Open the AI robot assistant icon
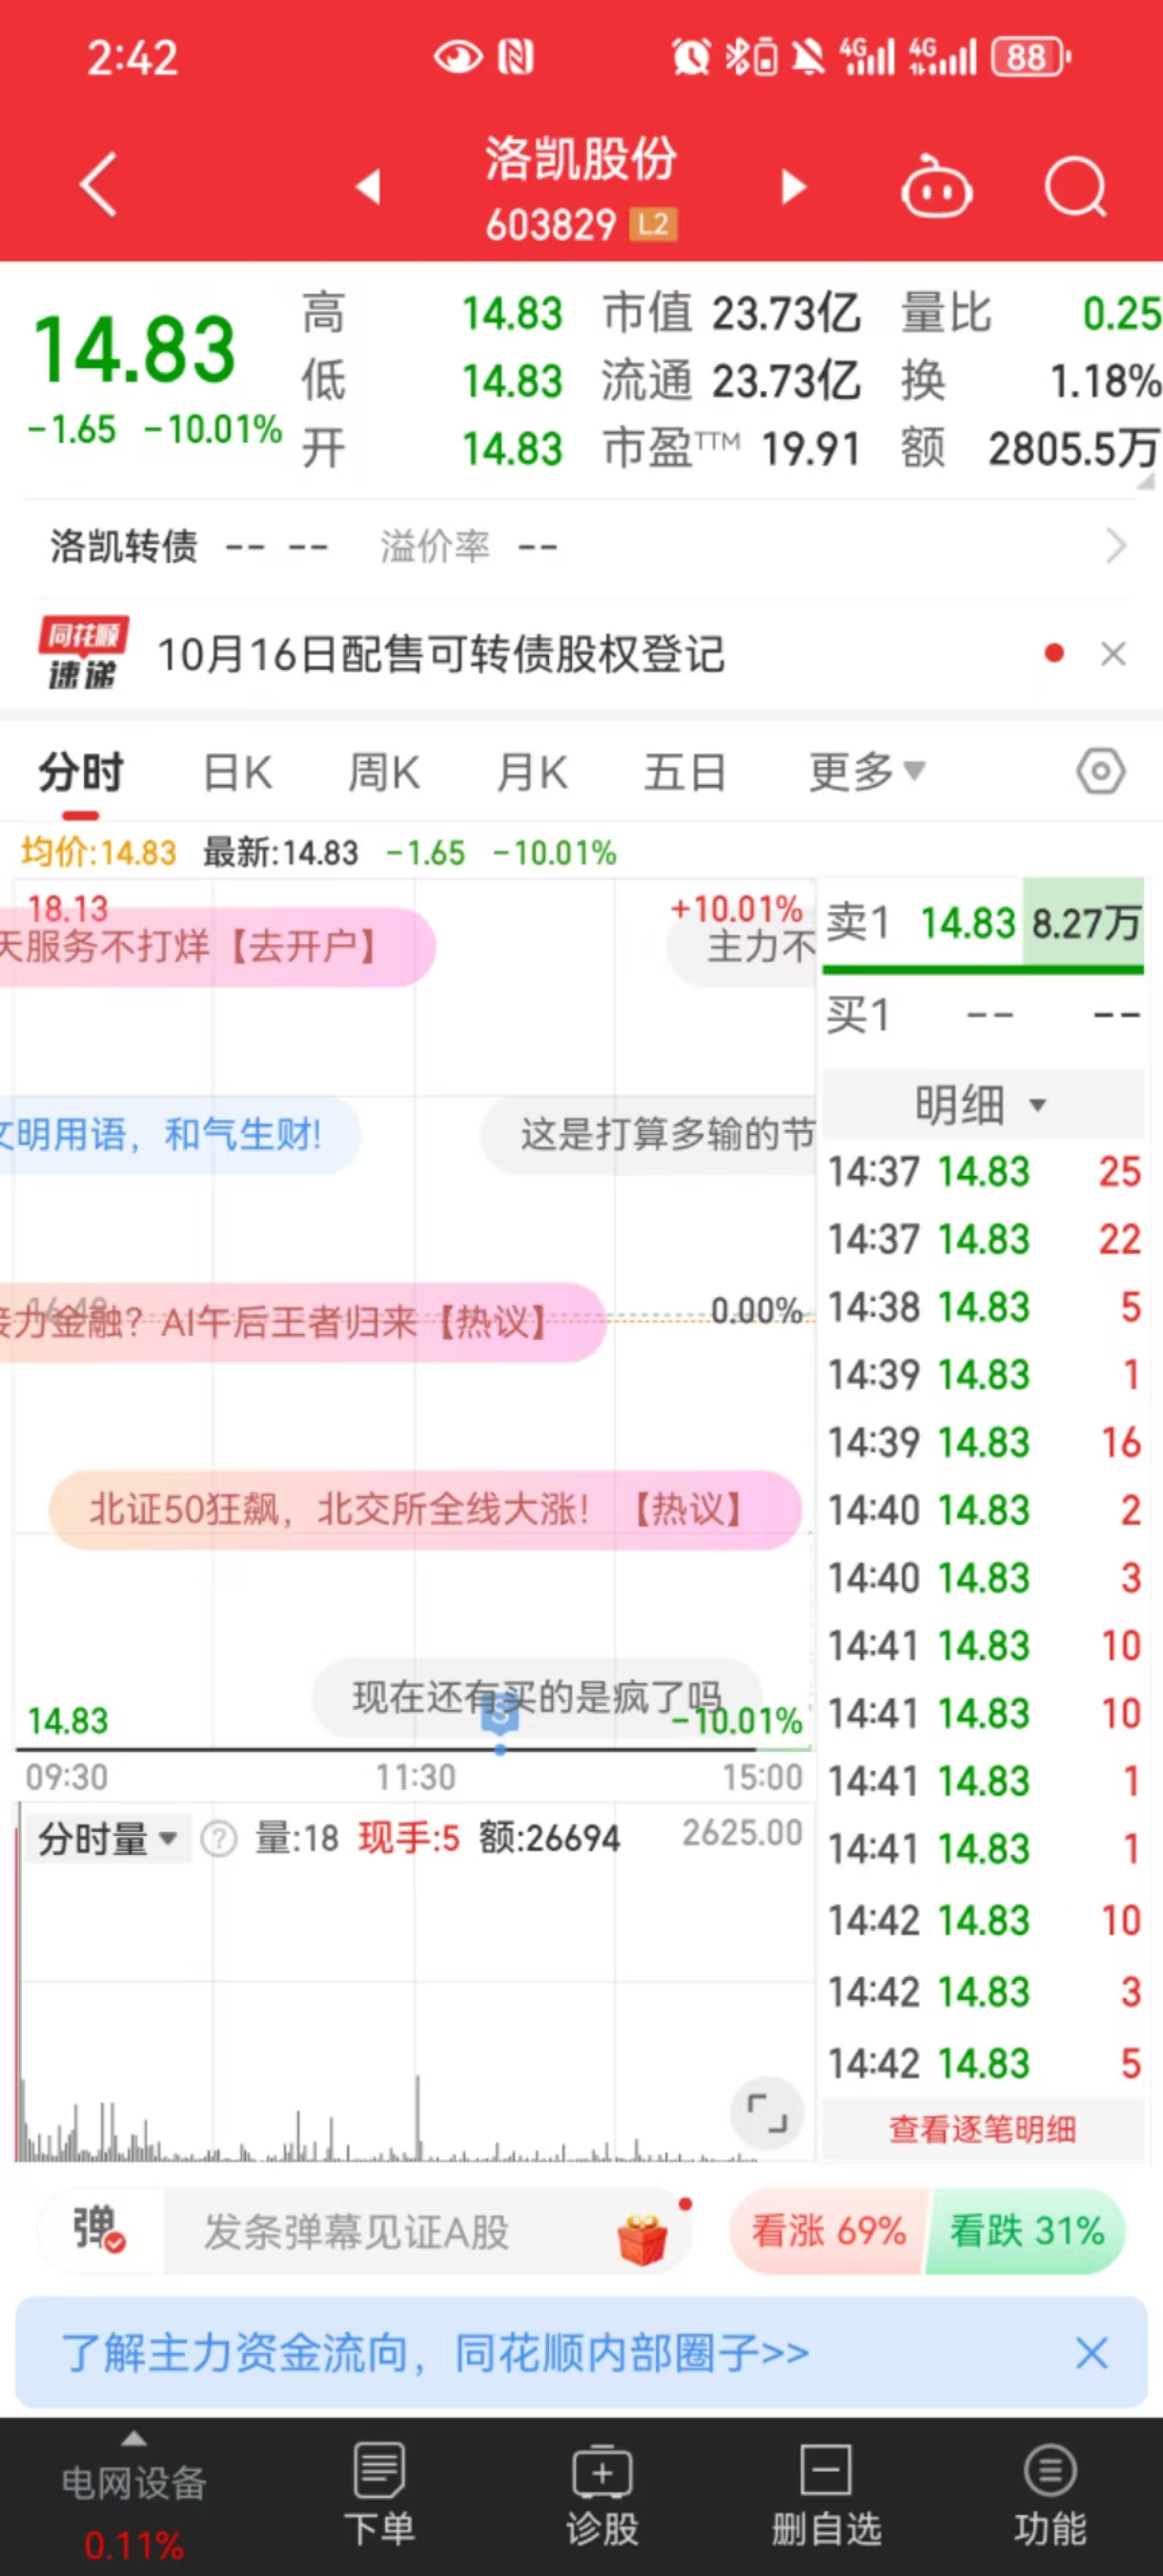Image resolution: width=1163 pixels, height=2576 pixels. click(x=936, y=186)
